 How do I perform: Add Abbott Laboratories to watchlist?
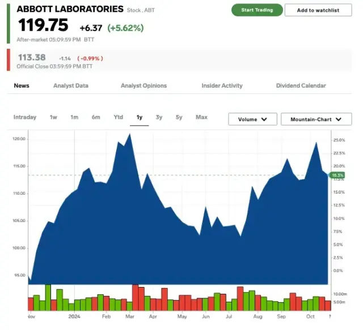pyautogui.click(x=318, y=10)
